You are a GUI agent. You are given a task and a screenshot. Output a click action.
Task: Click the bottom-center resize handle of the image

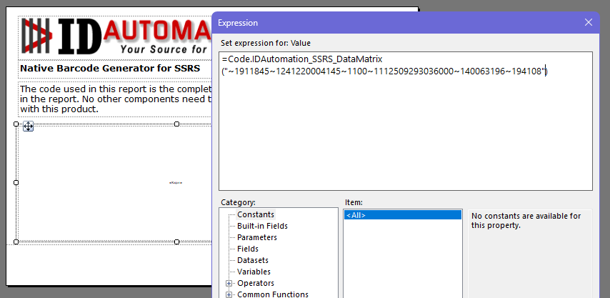[176, 242]
